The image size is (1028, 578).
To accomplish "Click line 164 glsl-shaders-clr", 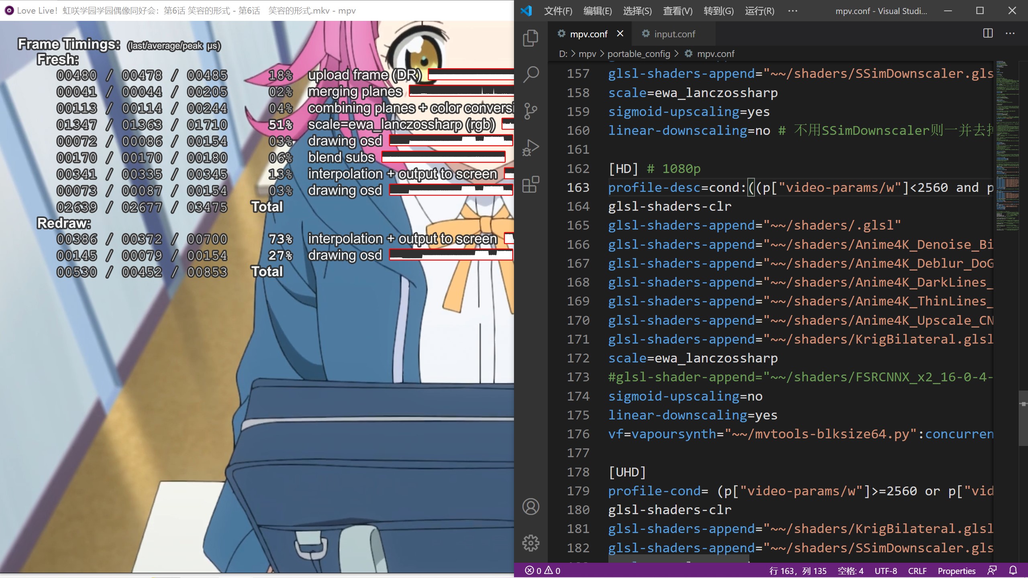I will 670,206.
